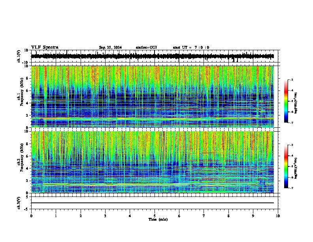Click the time axis tick label "5"
313x242 pixels.
pos(155,216)
